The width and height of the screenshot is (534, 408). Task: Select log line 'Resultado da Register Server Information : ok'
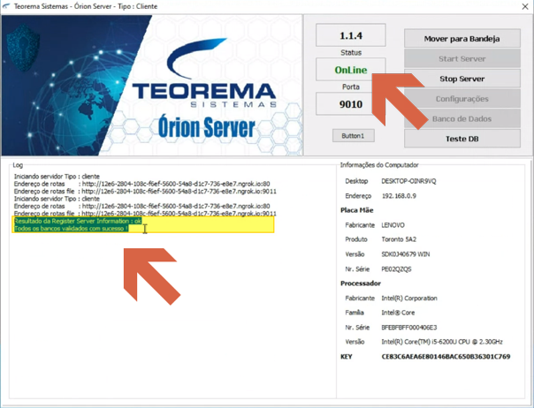click(78, 221)
